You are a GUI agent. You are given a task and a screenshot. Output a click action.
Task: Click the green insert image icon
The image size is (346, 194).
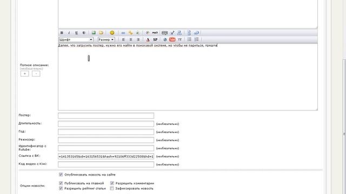point(94,33)
